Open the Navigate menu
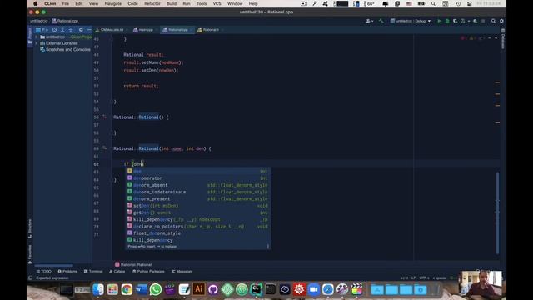Image resolution: width=533 pixels, height=300 pixels. click(x=113, y=3)
